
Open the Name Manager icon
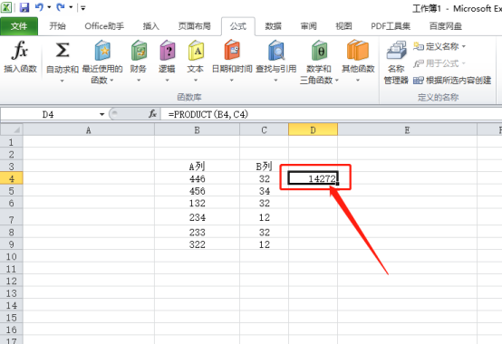pos(396,50)
